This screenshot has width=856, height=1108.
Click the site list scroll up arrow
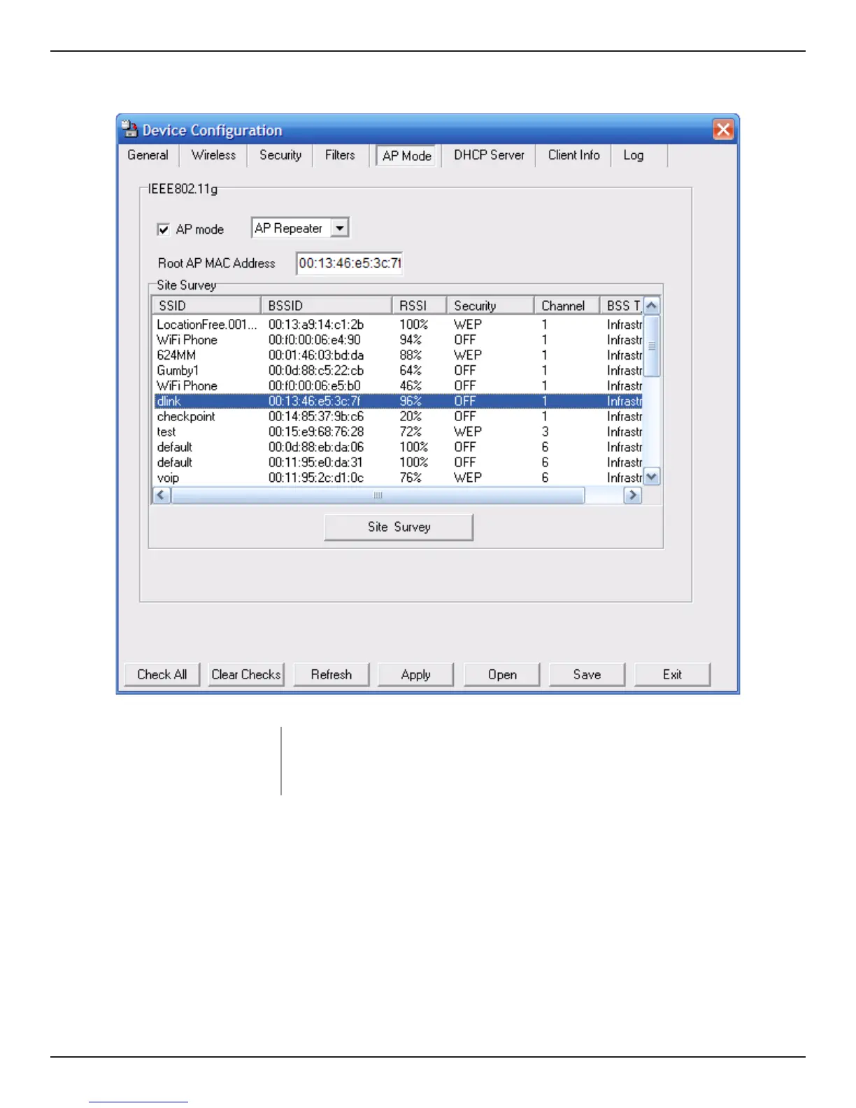(x=652, y=306)
